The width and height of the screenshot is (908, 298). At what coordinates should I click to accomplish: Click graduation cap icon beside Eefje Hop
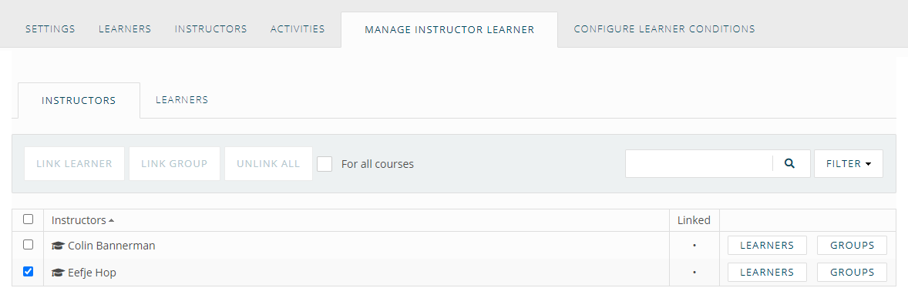(x=57, y=273)
